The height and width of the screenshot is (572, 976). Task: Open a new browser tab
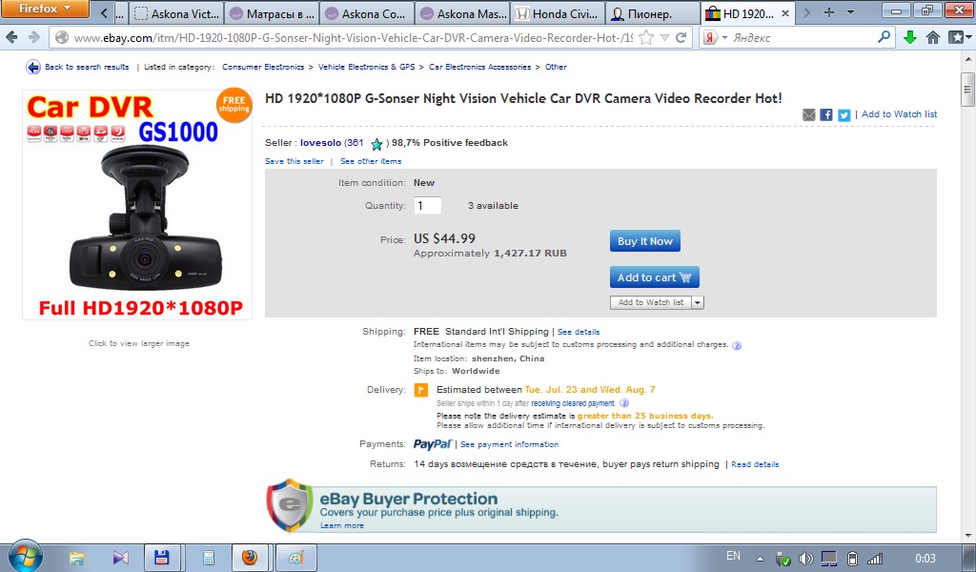(x=829, y=12)
